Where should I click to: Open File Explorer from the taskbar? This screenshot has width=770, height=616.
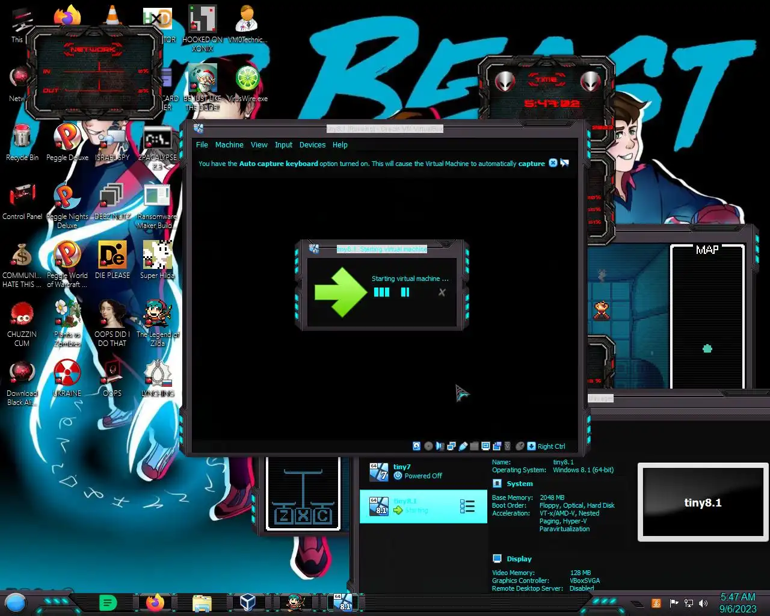pos(202,602)
